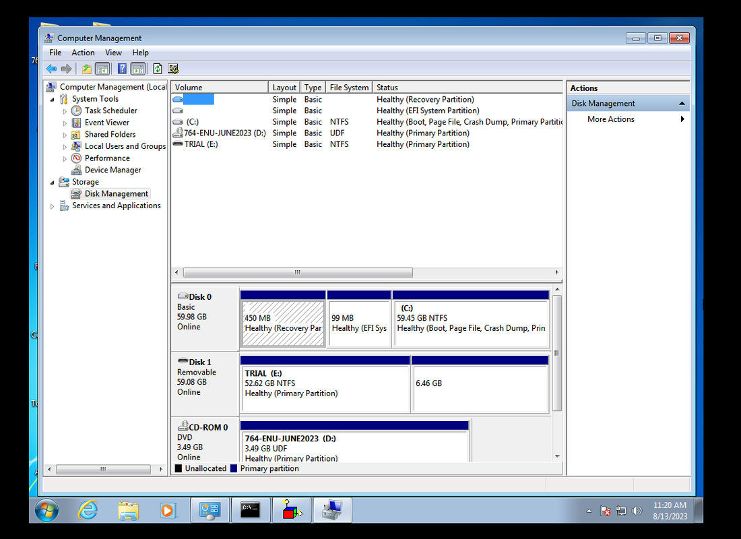Open Windows Media Player taskbar icon

pyautogui.click(x=167, y=510)
